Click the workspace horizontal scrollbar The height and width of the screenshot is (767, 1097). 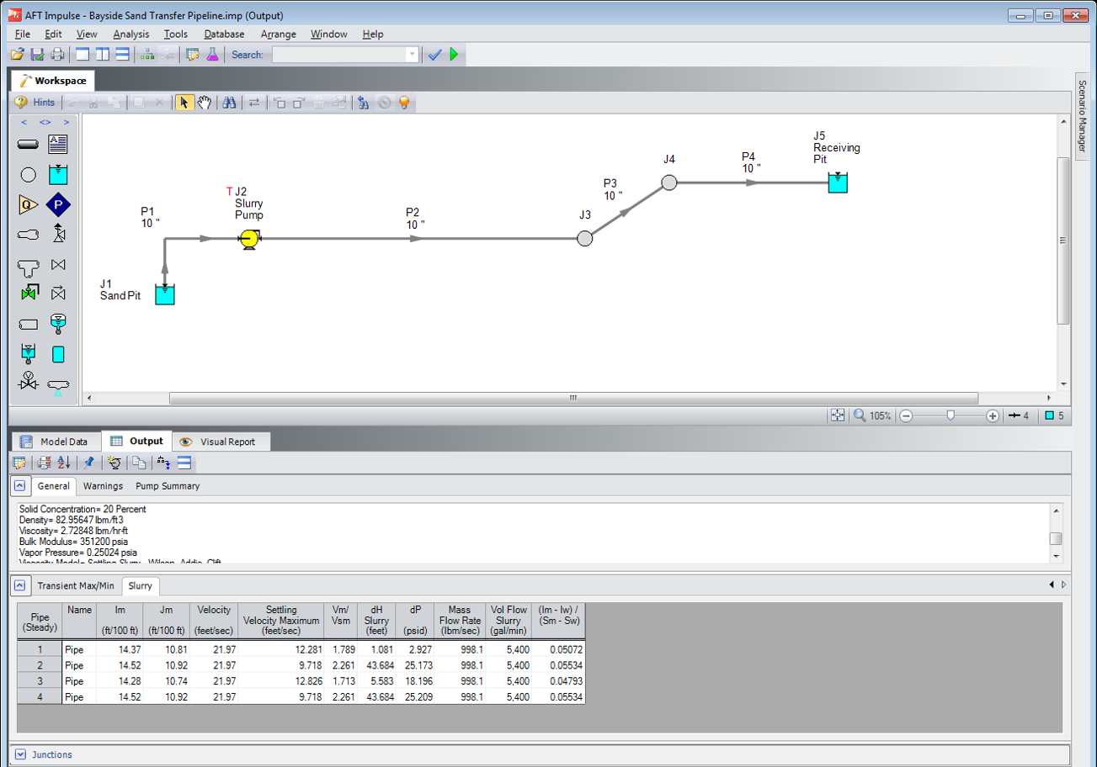pos(573,399)
